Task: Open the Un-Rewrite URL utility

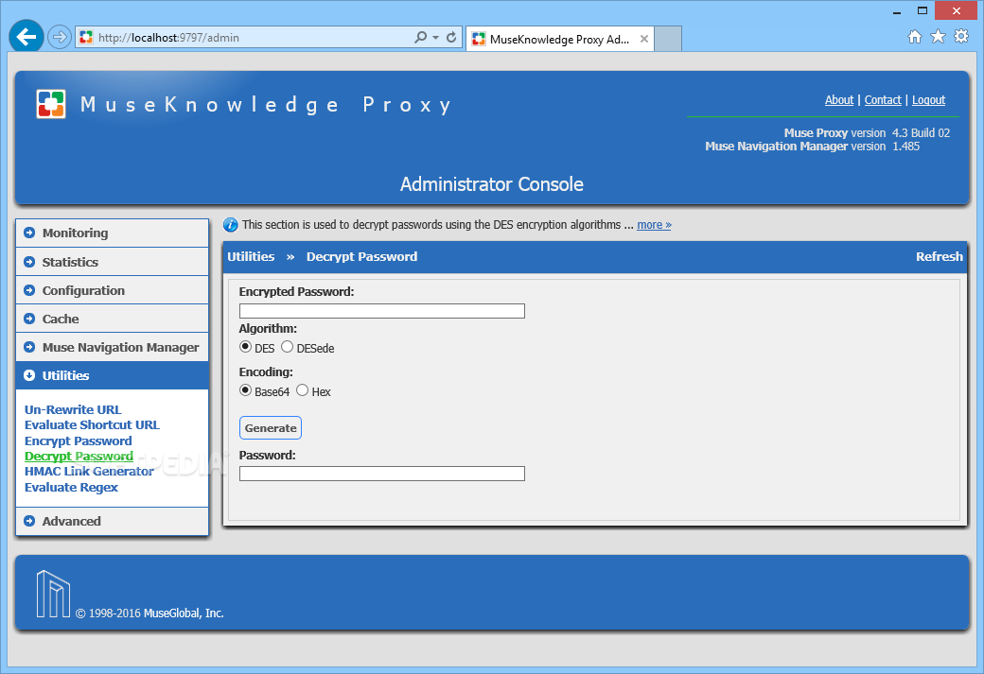Action: pos(73,409)
